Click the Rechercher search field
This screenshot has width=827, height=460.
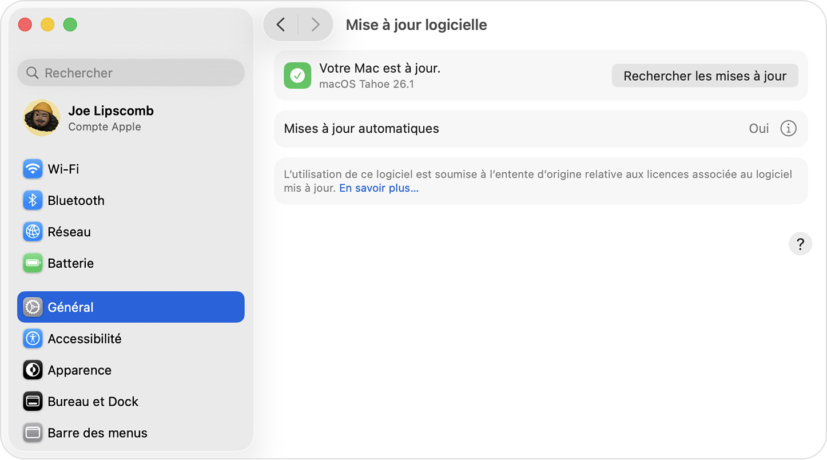[x=131, y=73]
